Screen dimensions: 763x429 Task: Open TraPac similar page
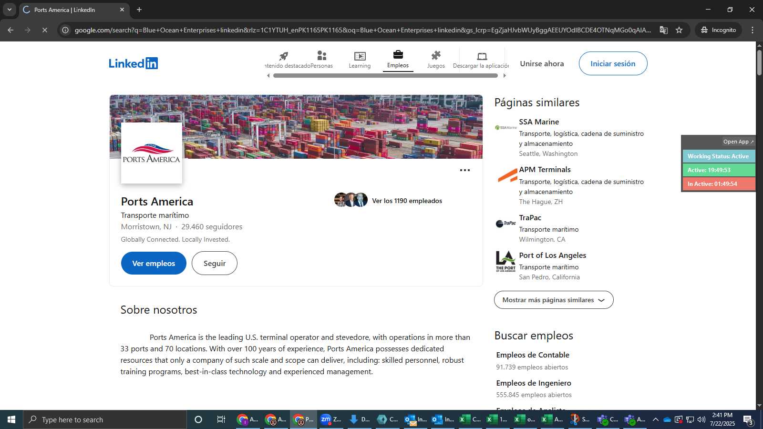coord(530,218)
